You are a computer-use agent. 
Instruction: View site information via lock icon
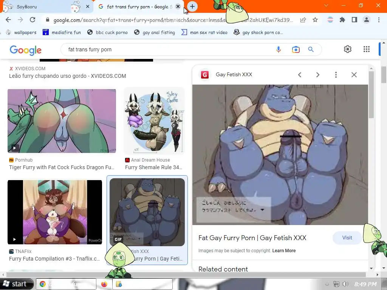pyautogui.click(x=48, y=20)
